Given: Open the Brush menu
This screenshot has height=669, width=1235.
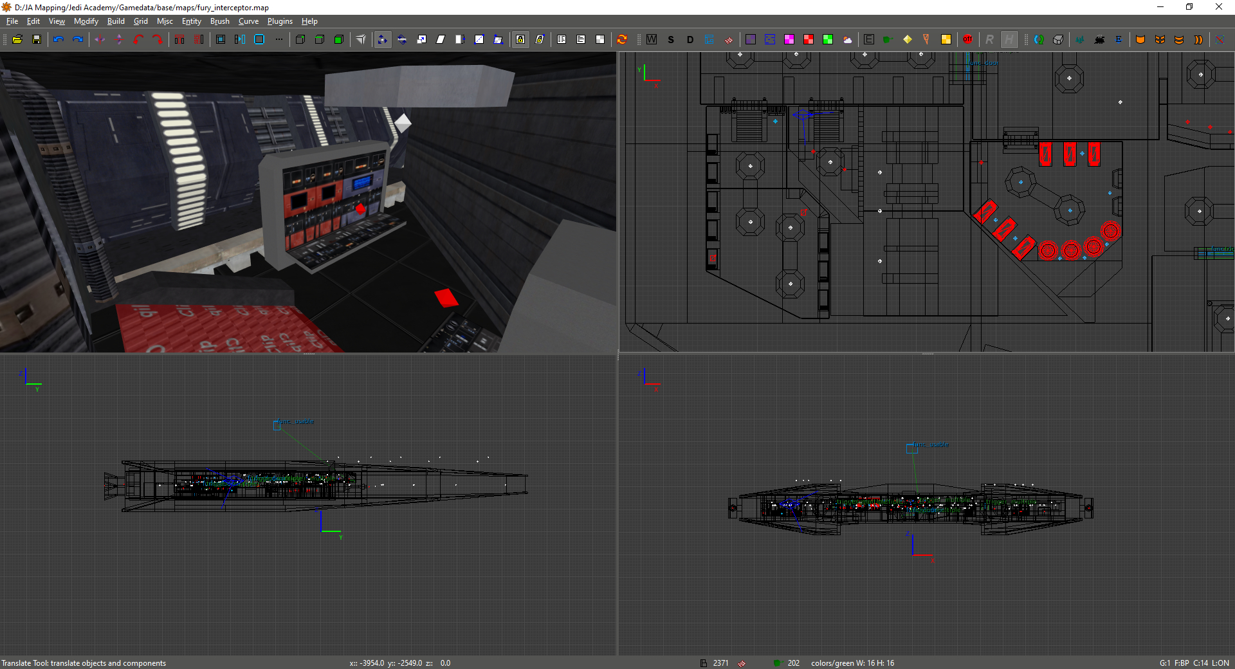Looking at the screenshot, I should click(x=220, y=21).
